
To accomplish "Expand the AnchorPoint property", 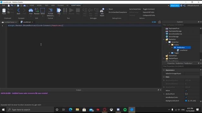I will pyautogui.click(x=164, y=94).
